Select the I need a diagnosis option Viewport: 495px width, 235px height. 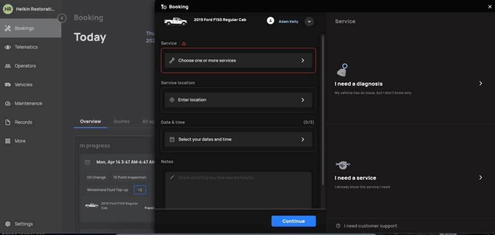pos(410,84)
